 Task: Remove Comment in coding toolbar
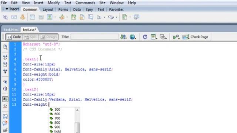coord(5,123)
